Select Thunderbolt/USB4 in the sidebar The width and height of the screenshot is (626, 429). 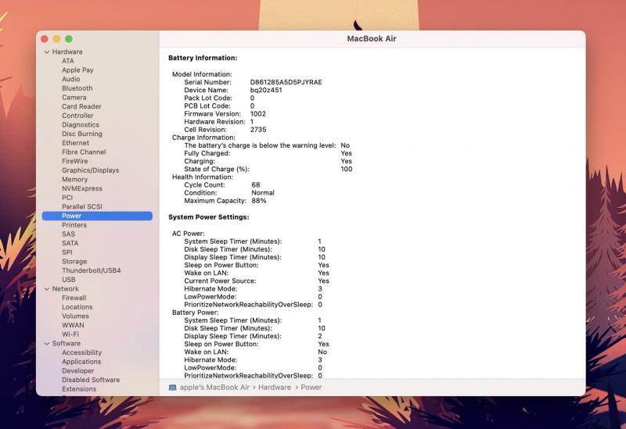point(91,270)
